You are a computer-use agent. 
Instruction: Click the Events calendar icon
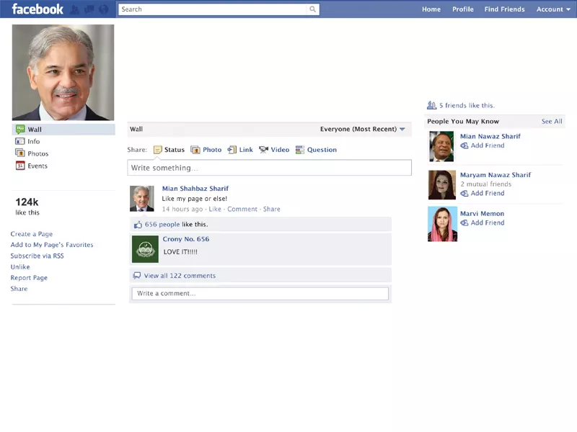click(20, 166)
